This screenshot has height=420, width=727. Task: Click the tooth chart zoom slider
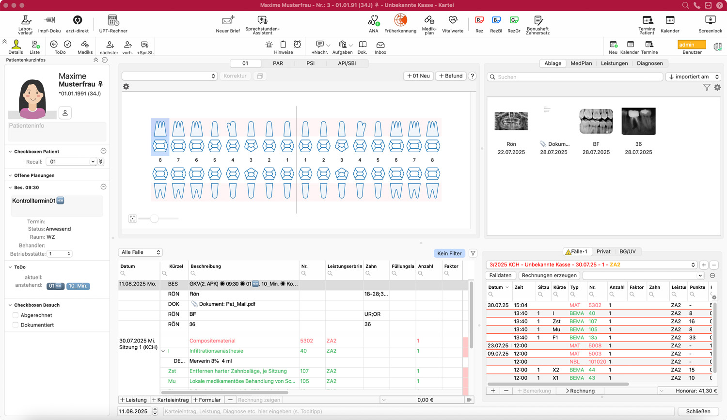point(154,218)
